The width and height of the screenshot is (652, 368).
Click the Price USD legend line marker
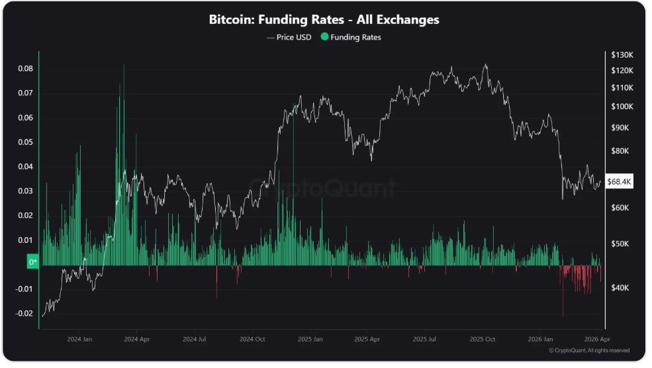tap(270, 37)
